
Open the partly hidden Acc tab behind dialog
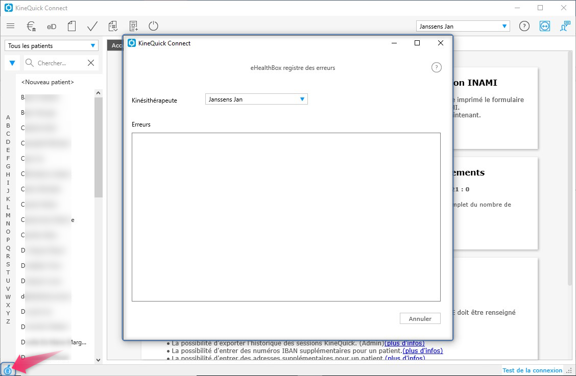115,45
